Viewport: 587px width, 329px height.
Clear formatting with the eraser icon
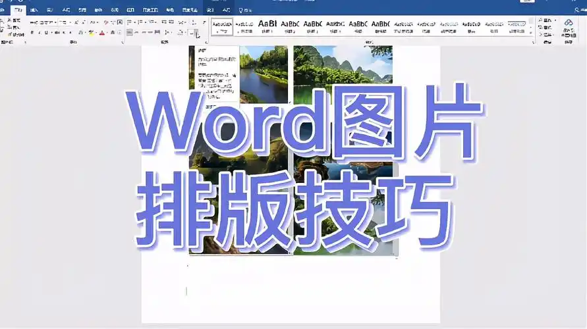pyautogui.click(x=106, y=22)
